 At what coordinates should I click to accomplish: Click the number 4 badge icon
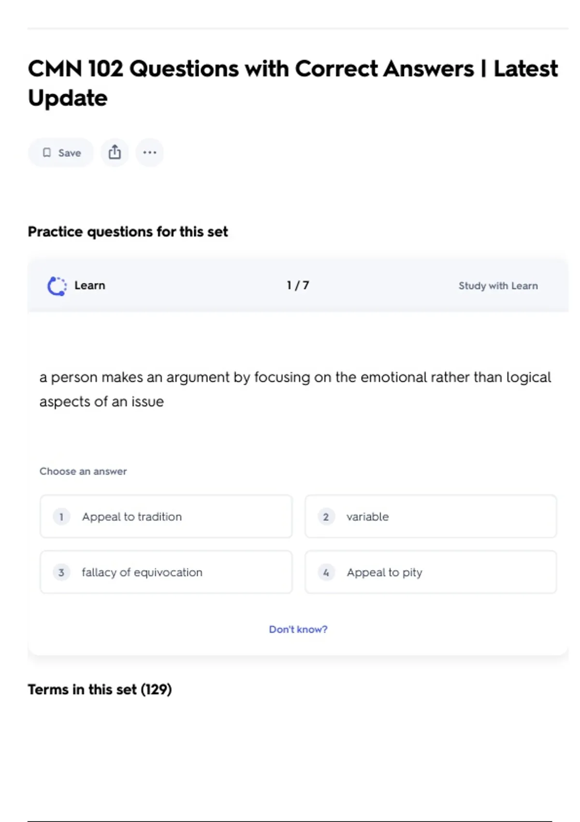(326, 572)
